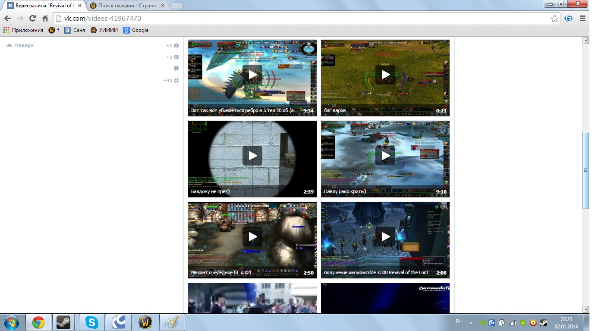This screenshot has width=592, height=331.
Task: Click the Chrome taskbar icon
Action: pos(38,322)
